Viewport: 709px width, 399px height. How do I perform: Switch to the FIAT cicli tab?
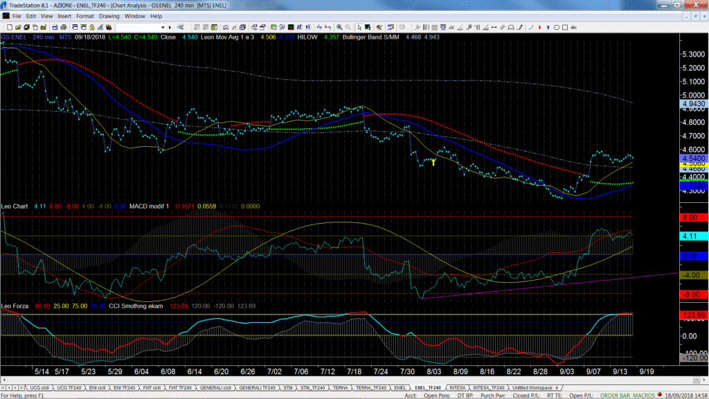click(152, 388)
